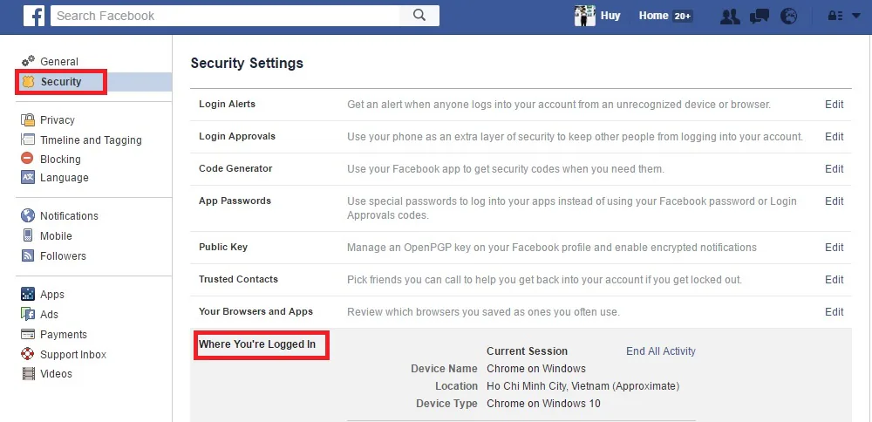Click the Videos film icon
Screen dimensions: 872x422
(28, 374)
